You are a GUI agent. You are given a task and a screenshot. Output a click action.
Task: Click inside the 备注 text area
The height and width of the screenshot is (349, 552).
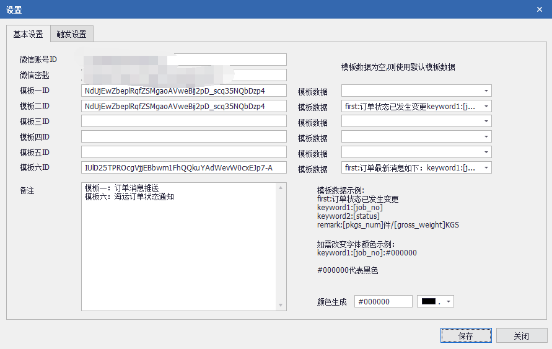coord(178,248)
